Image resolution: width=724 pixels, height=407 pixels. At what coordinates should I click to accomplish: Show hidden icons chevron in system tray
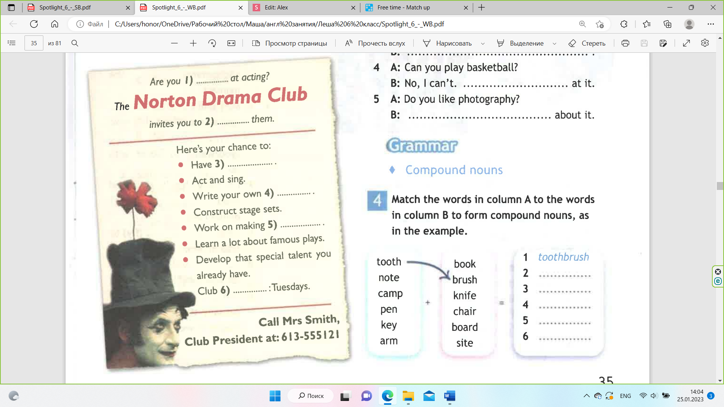pos(586,396)
